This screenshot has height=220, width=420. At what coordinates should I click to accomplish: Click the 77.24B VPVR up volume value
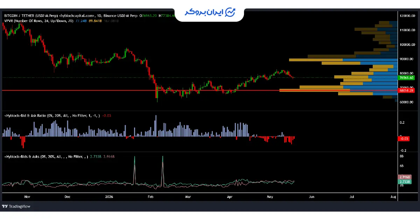pos(81,21)
